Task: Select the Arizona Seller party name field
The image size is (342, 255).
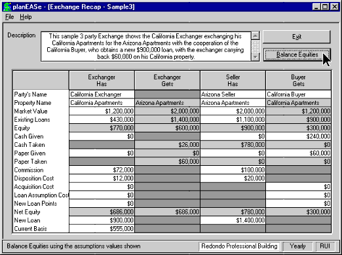Action: point(233,94)
